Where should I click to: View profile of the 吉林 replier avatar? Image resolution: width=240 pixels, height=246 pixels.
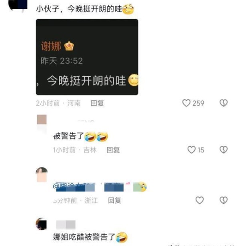(x=42, y=120)
